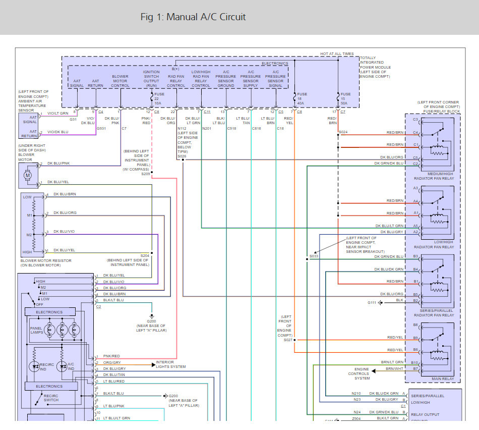Click the 'DK BLU/TAN' wire label
Viewport: 479px width, 430px height.
click(114, 374)
